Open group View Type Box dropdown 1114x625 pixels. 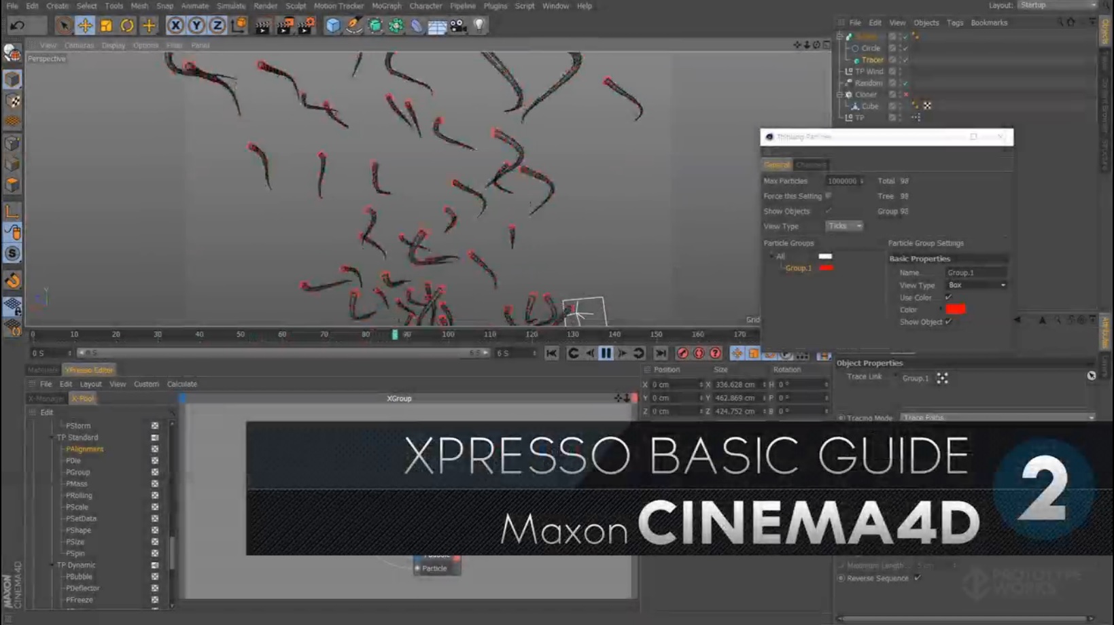pyautogui.click(x=977, y=285)
